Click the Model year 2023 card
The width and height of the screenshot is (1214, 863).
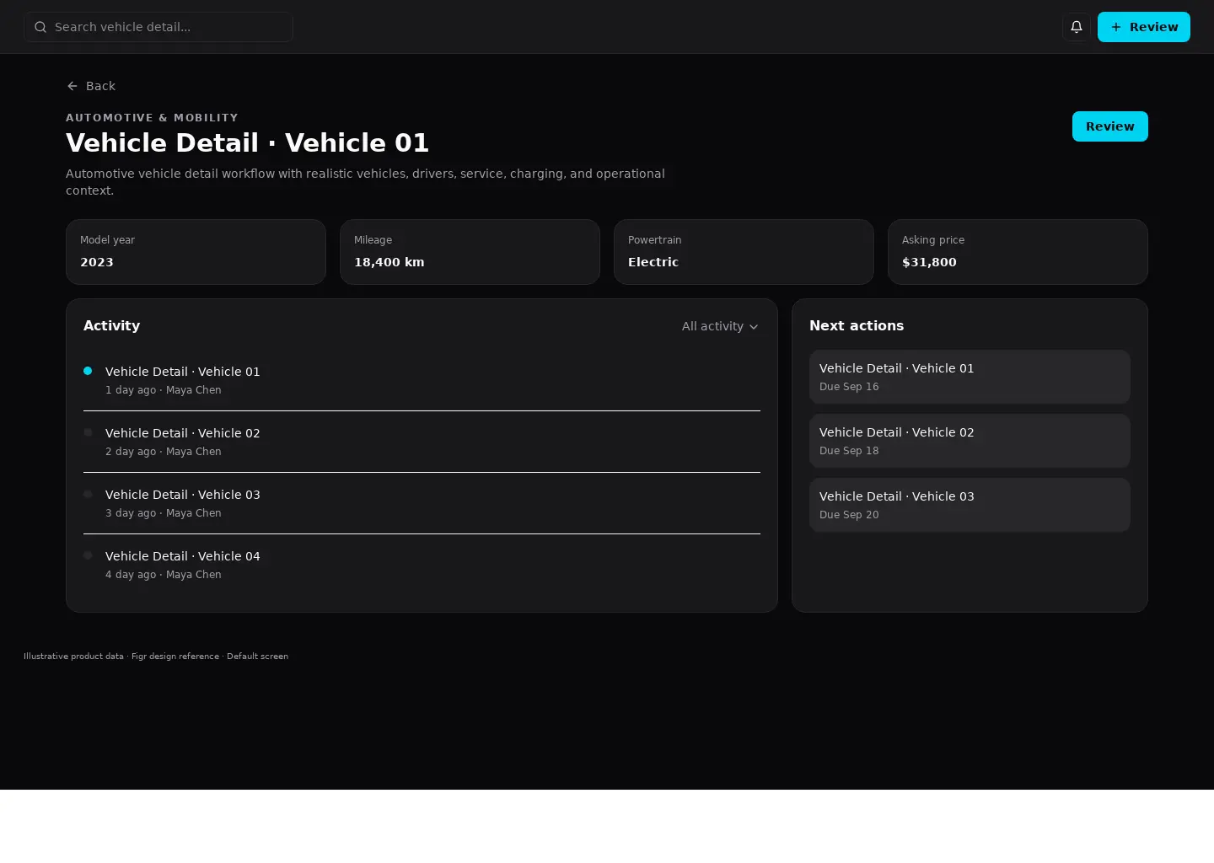pos(196,252)
